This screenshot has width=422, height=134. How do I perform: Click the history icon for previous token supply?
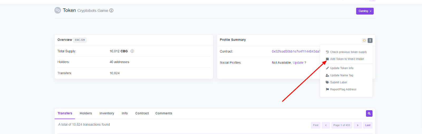[327, 52]
